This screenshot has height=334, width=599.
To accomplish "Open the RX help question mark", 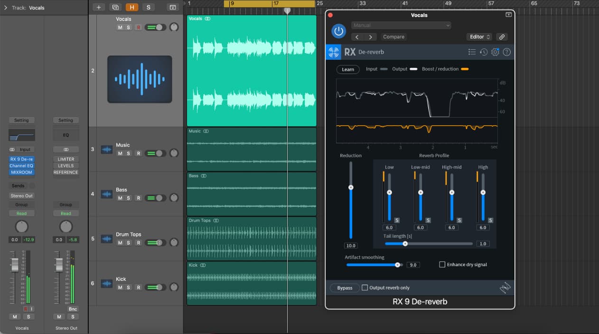I will coord(507,52).
